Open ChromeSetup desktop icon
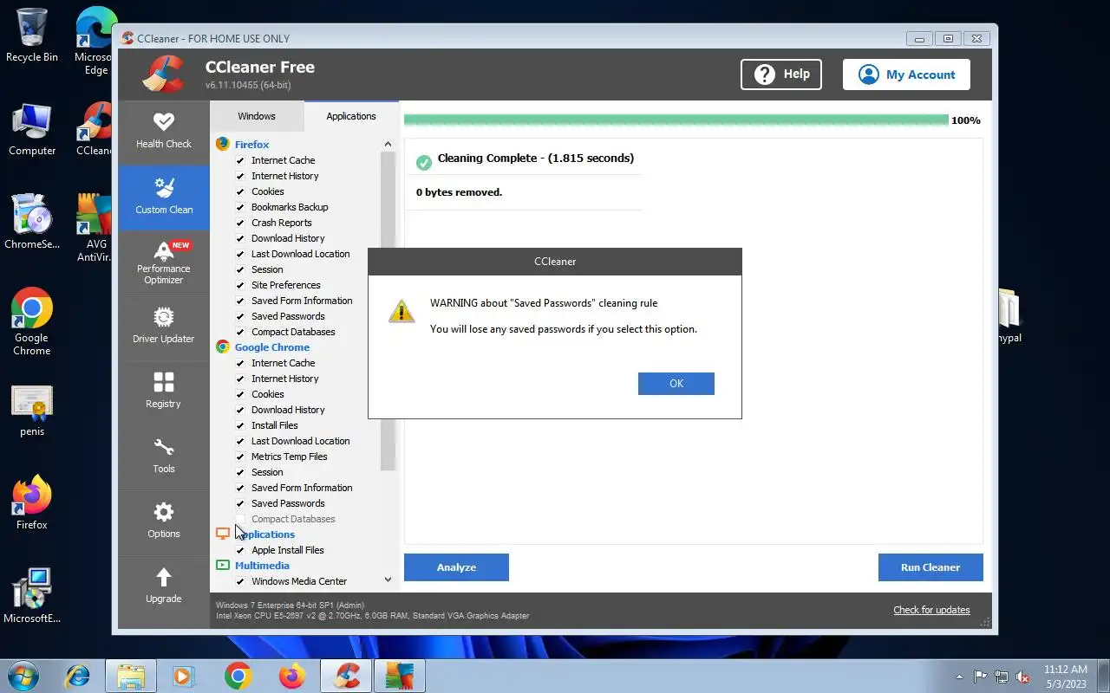 point(32,222)
